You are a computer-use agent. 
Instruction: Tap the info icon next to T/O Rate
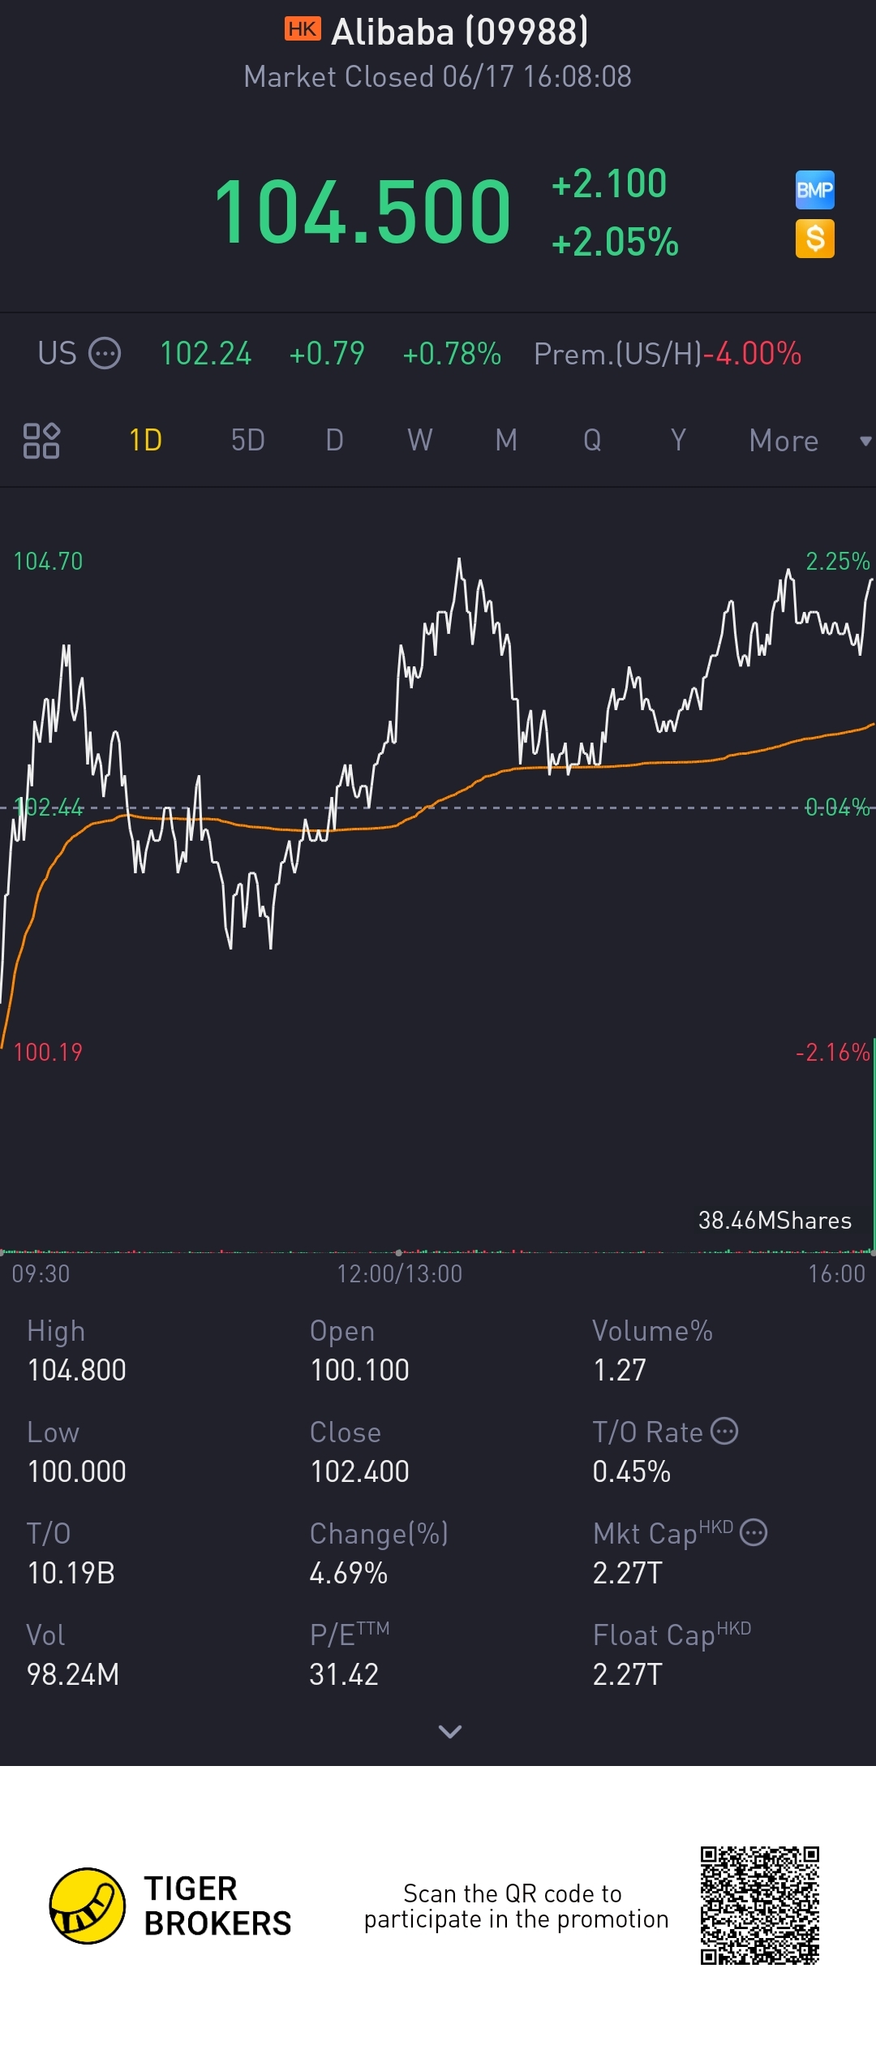point(724,1432)
